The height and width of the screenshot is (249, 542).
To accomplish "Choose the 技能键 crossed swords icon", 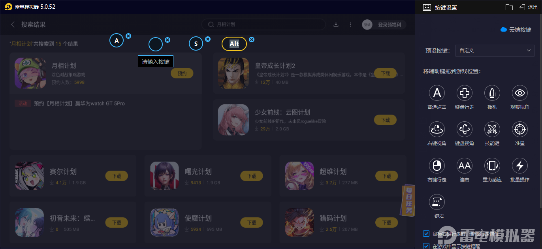I will [492, 129].
